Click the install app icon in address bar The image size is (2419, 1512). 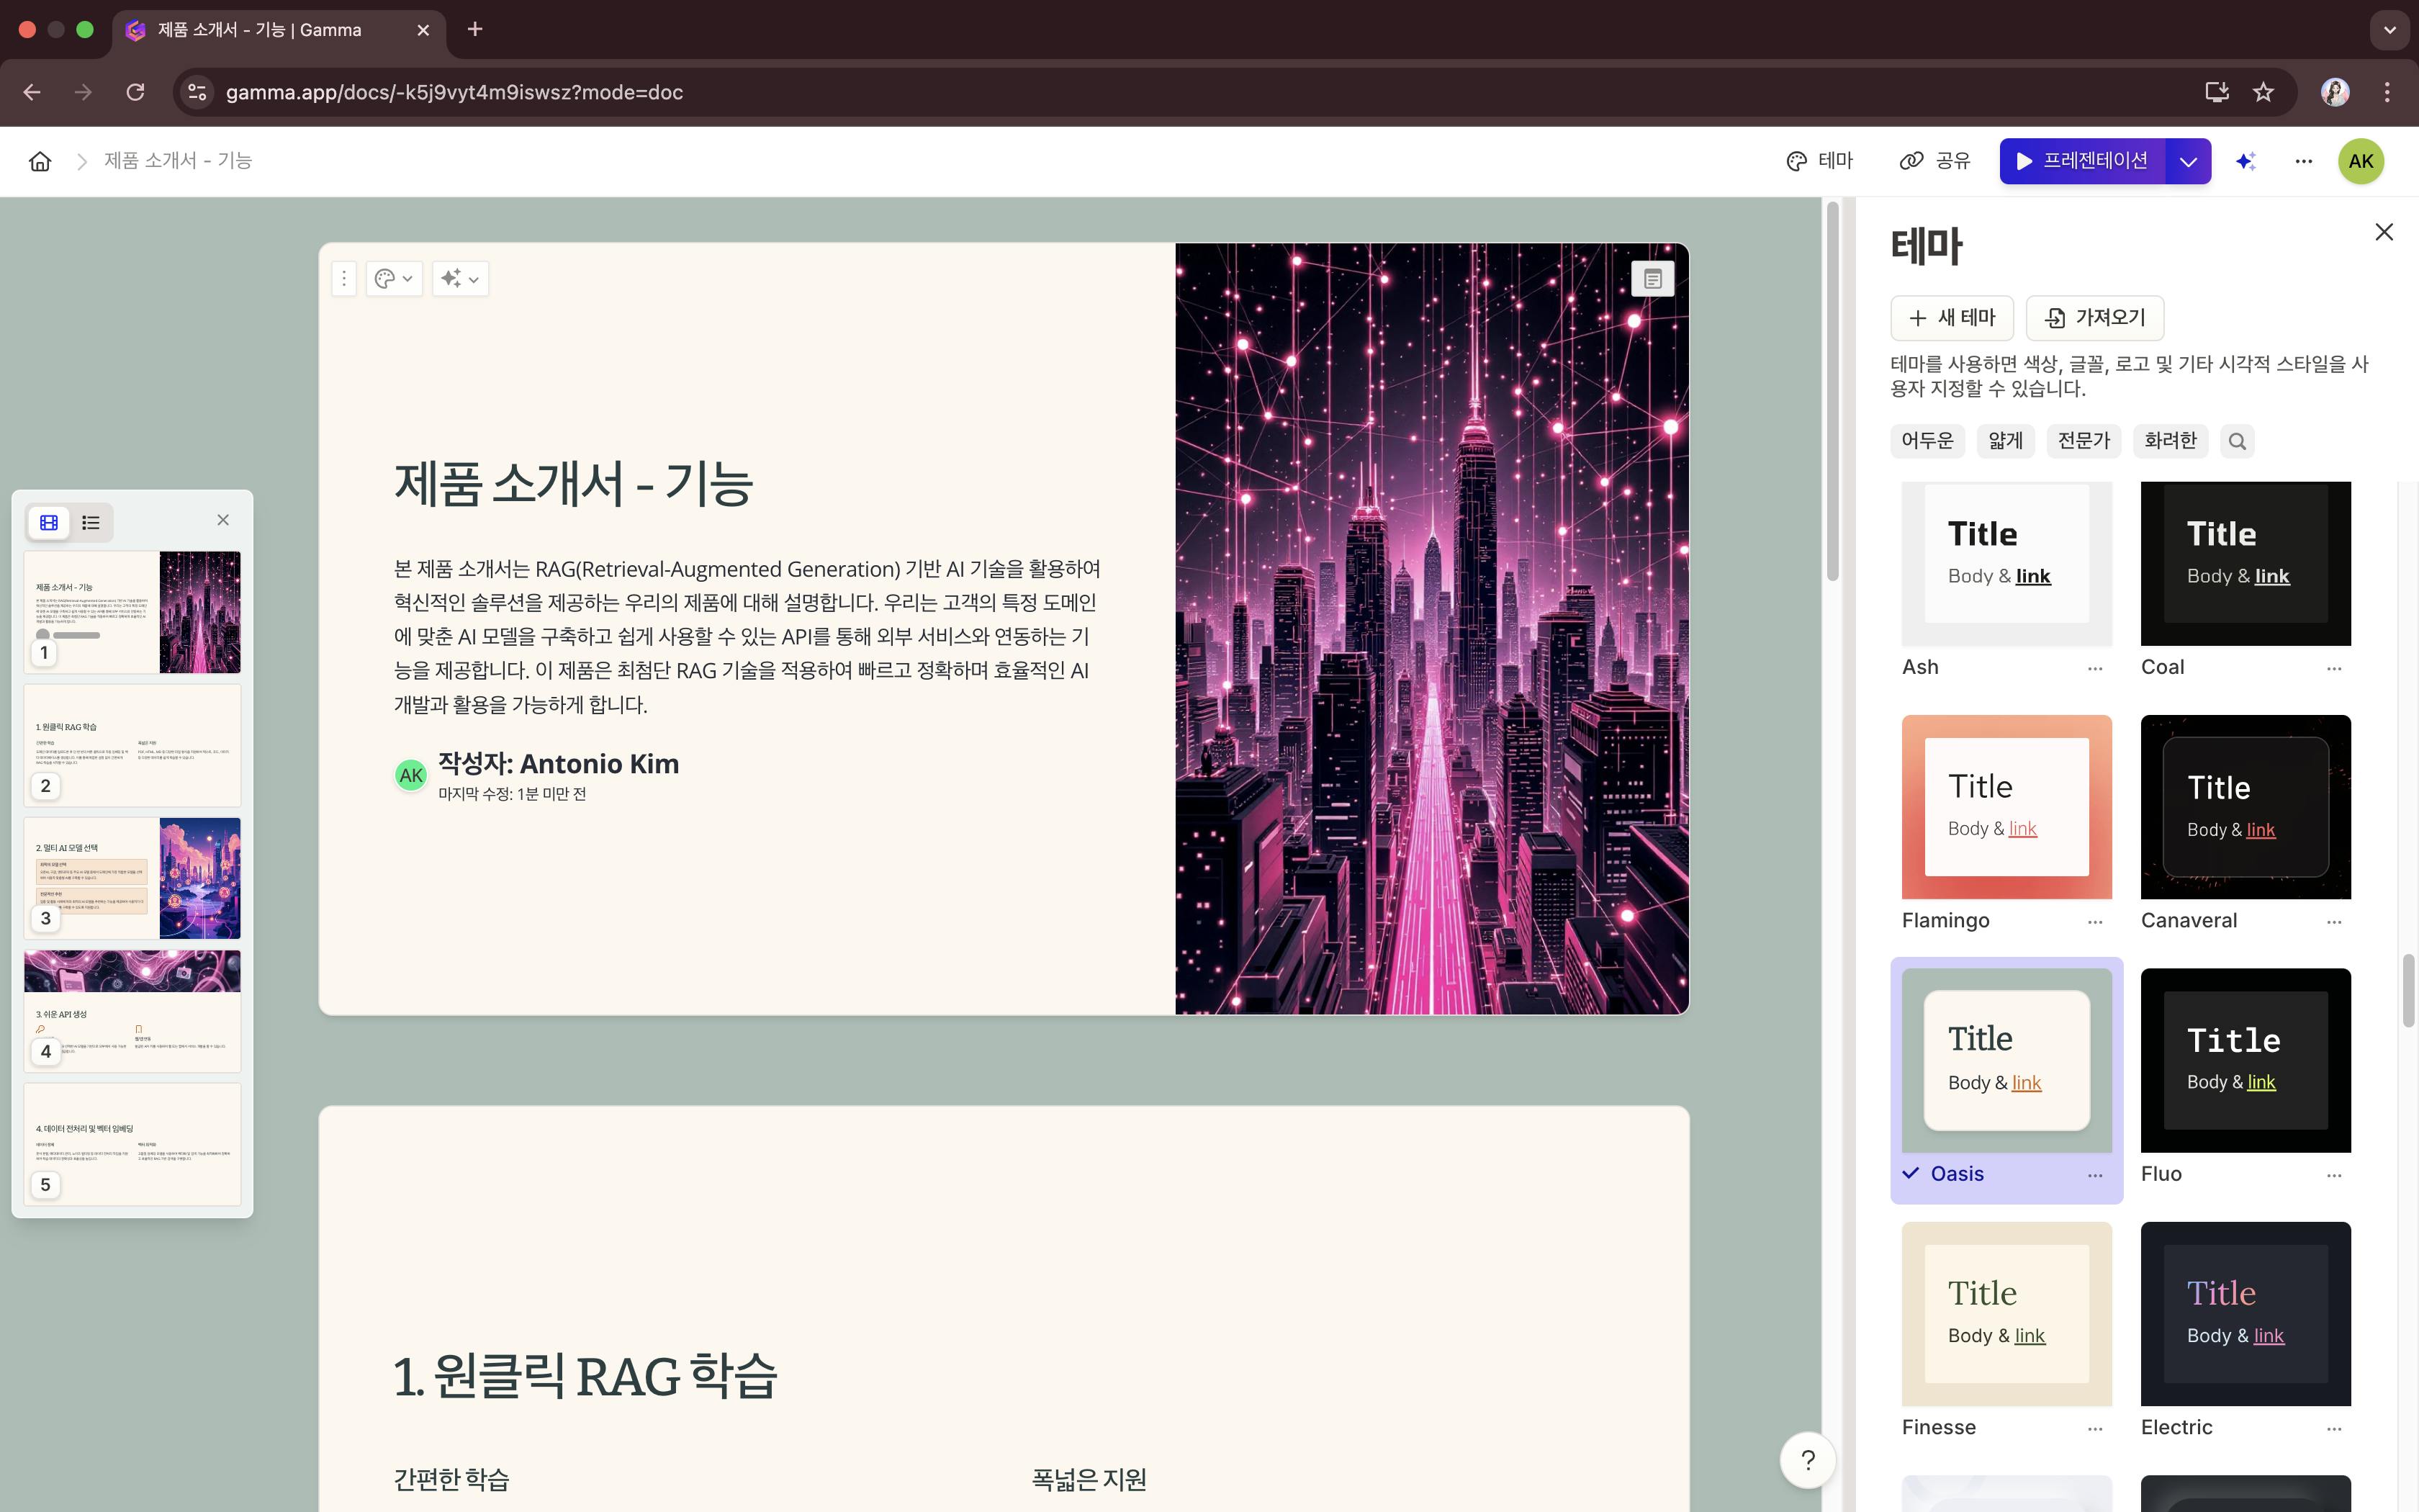coord(2216,92)
